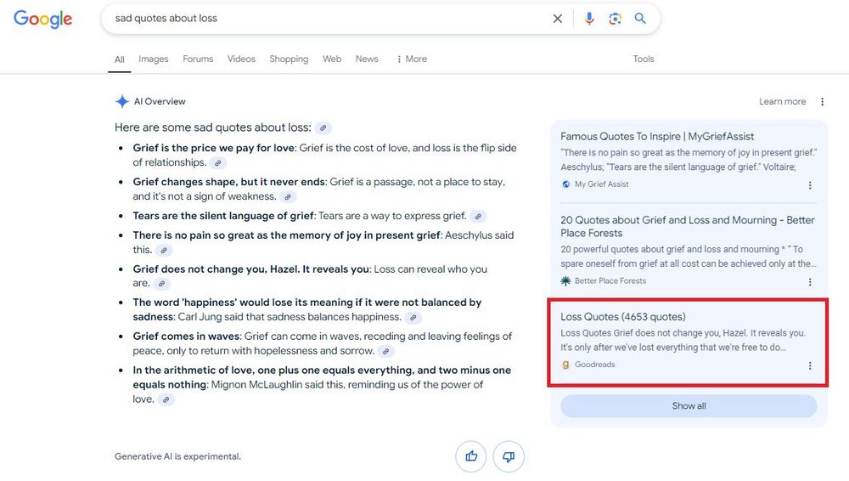The image size is (849, 481).
Task: Expand the More search filters menu
Action: click(412, 59)
